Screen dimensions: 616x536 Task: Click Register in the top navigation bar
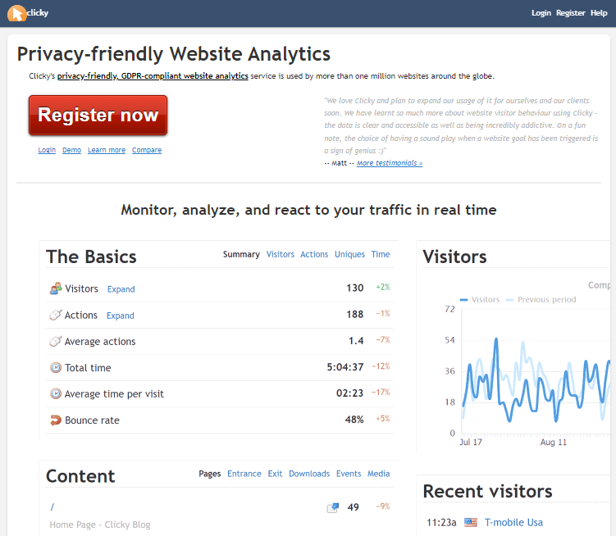570,13
